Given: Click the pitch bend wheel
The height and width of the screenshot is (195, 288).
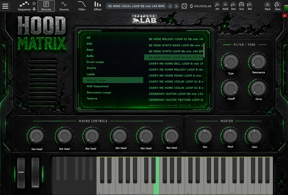Looking at the screenshot, I should (21, 173).
